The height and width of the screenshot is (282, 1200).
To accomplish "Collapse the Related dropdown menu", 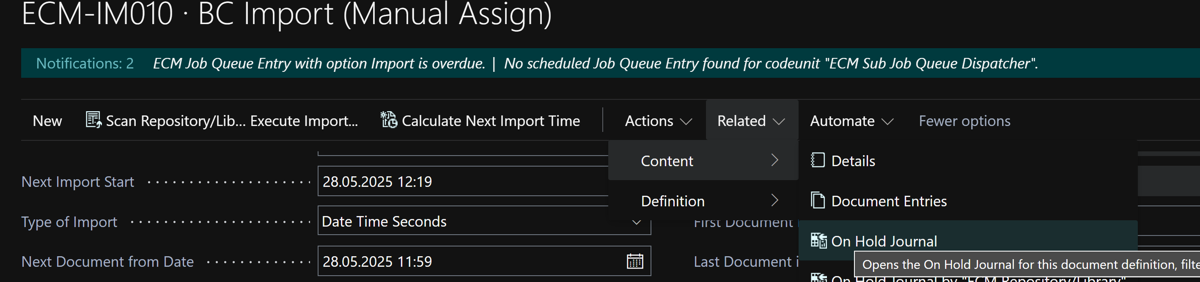I will click(751, 121).
